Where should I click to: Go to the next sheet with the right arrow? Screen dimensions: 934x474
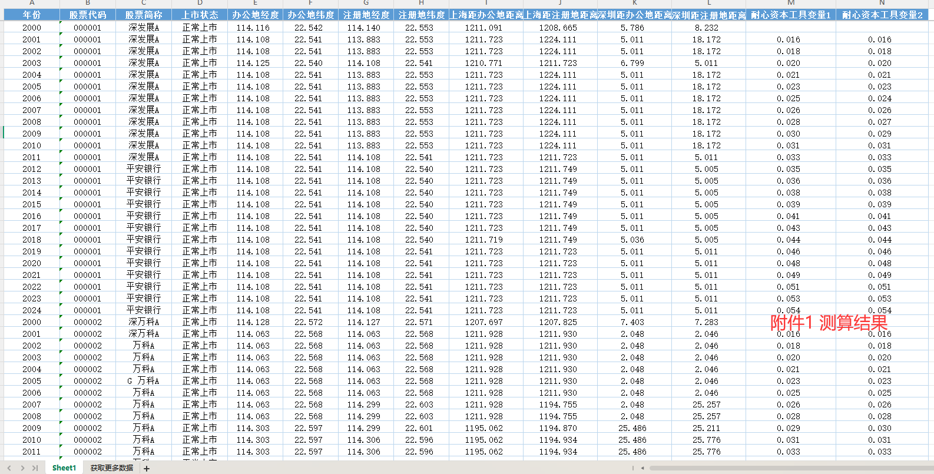pos(22,468)
